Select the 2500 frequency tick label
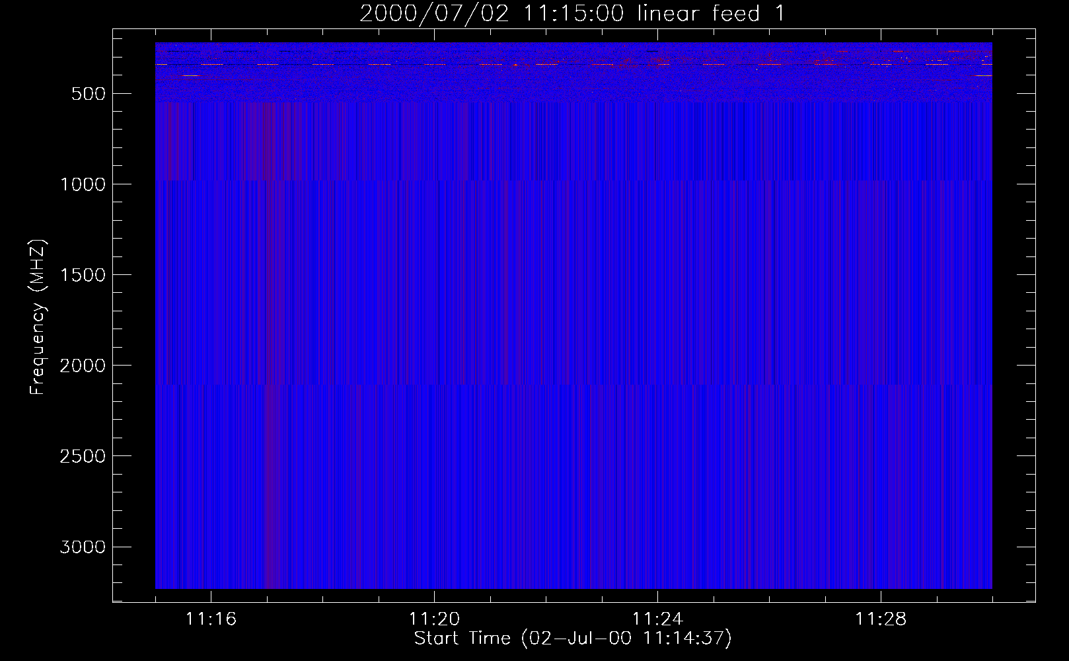Viewport: 1069px width, 661px height. (83, 456)
